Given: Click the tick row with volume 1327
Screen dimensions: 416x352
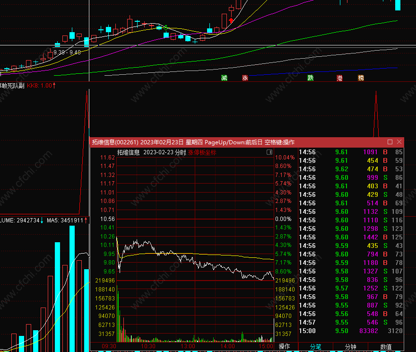Looking at the screenshot, I should pos(351,271).
